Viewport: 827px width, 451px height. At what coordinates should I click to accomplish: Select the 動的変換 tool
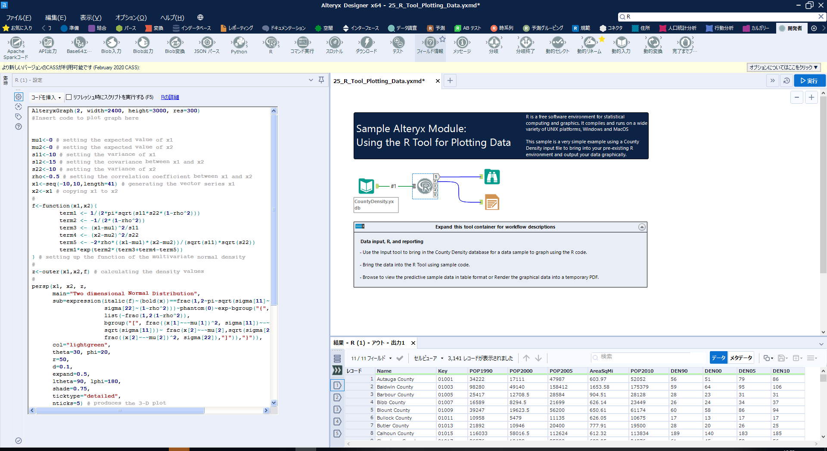pos(653,45)
